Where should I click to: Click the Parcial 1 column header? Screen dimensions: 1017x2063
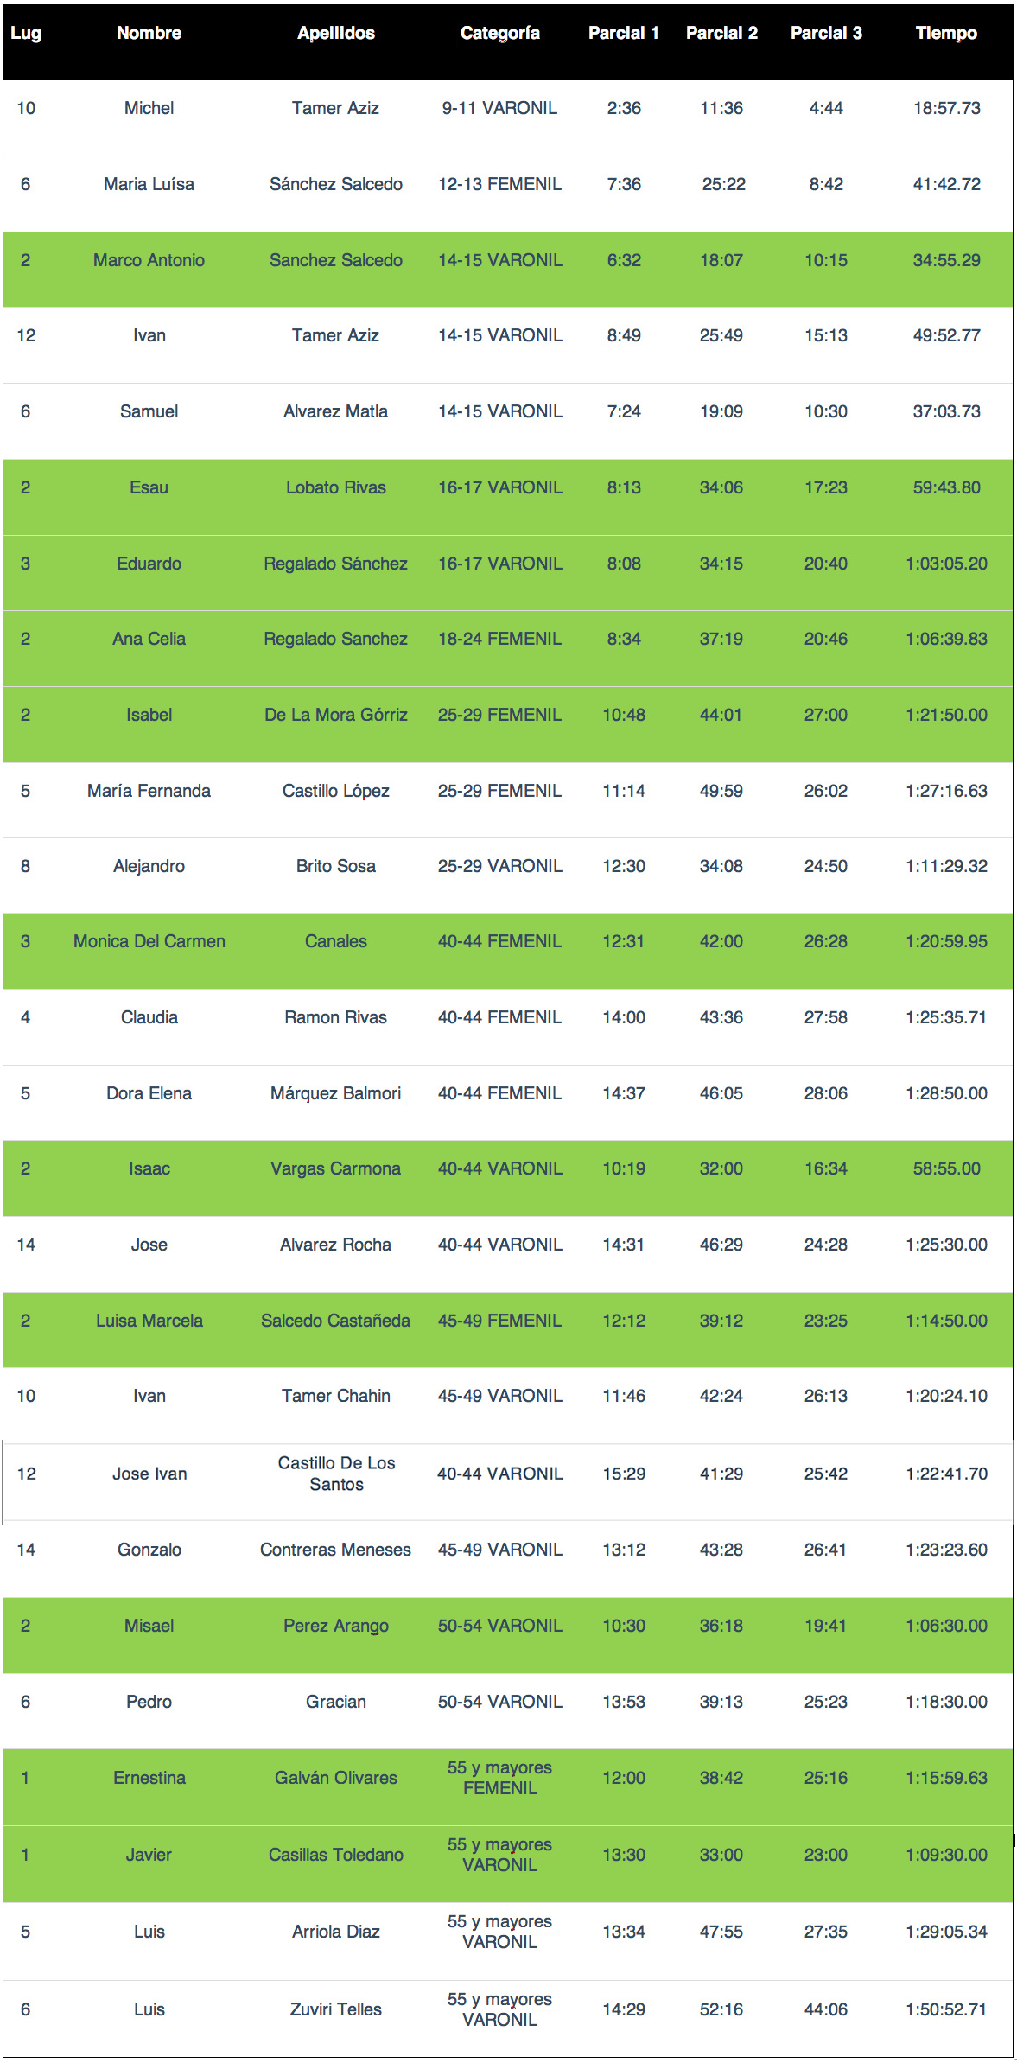coord(624,34)
